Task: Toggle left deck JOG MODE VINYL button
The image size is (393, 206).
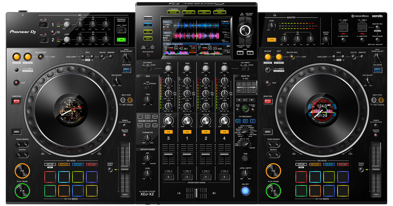Action: (x=126, y=69)
